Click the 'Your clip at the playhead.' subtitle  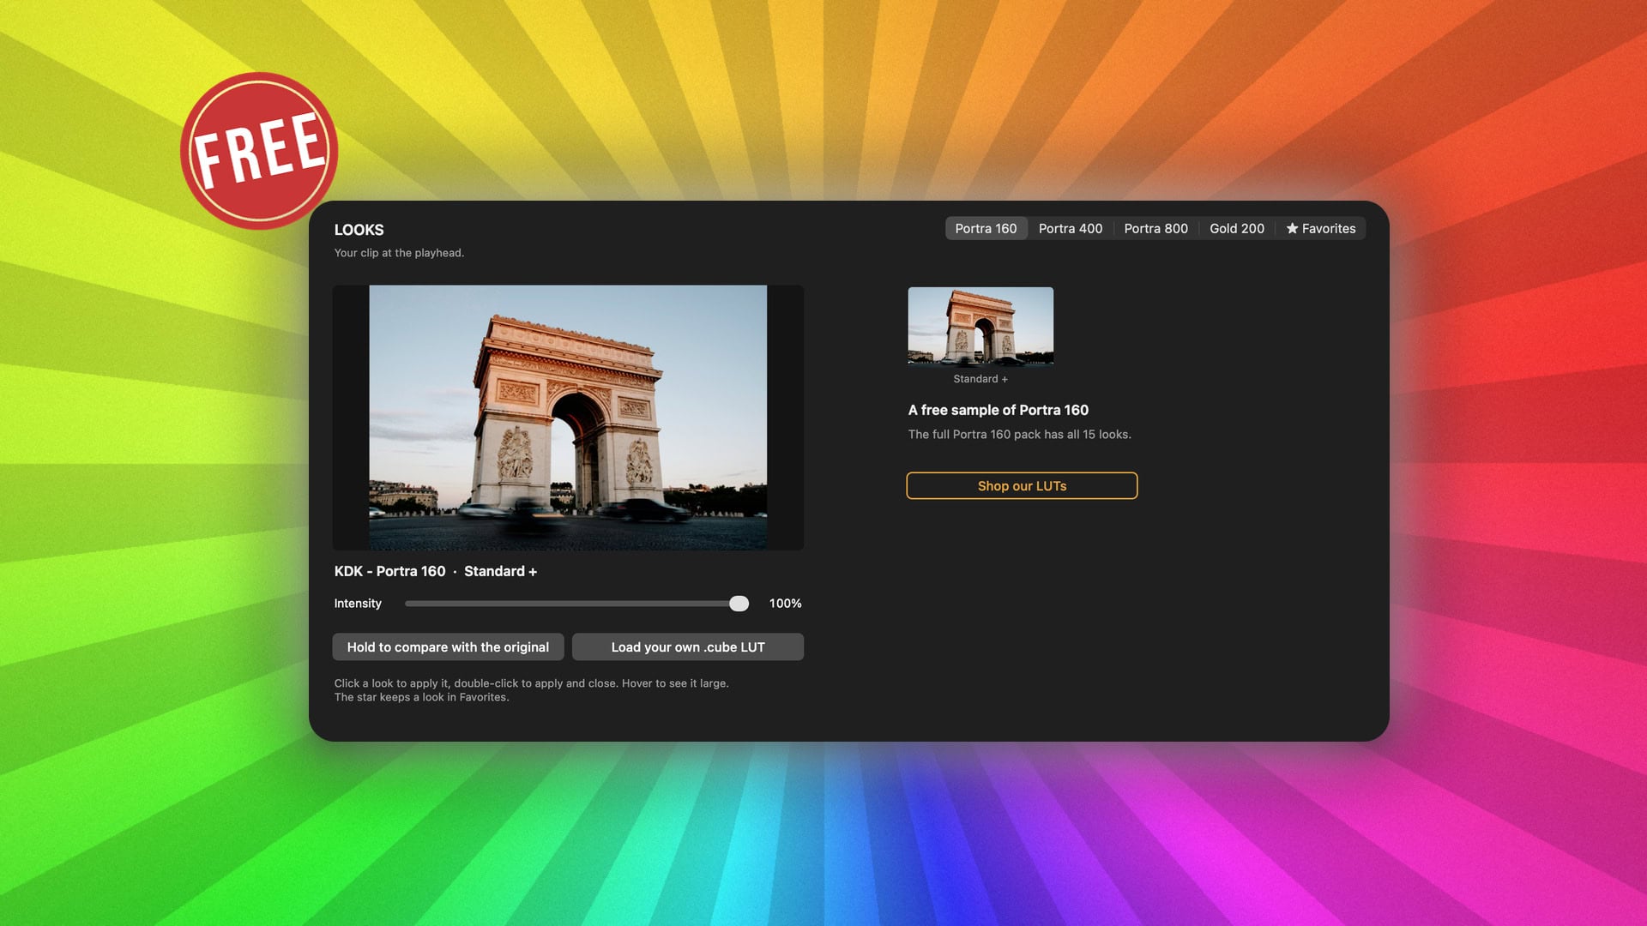[x=399, y=253]
